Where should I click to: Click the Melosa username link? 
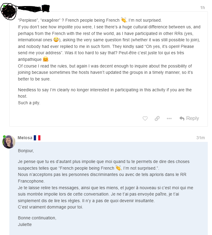(x=25, y=138)
